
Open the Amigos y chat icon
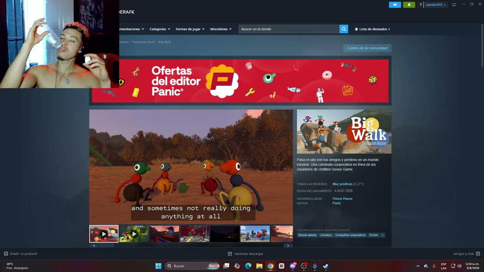click(478, 254)
